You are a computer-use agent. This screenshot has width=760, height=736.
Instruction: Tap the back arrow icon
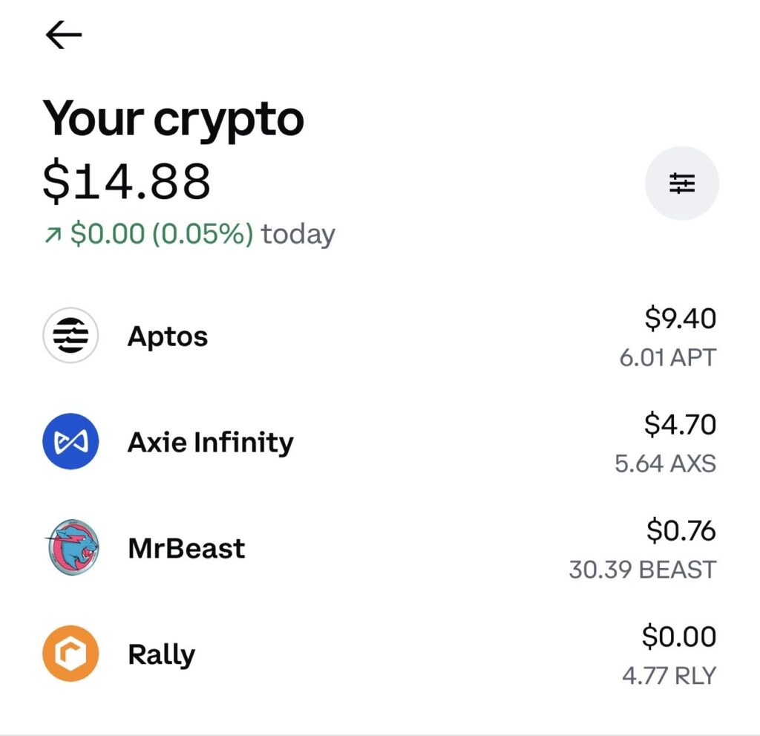click(x=64, y=35)
